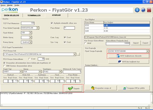Image resolution: width=153 pixels, height=110 pixels.
Task: Open the Para birimi Kaynağı dropdown
Action: pos(38,28)
